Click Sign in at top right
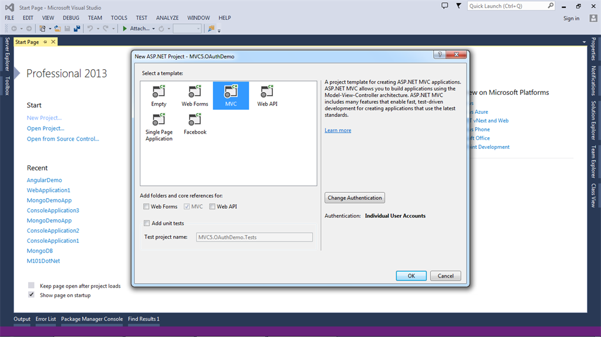Image resolution: width=601 pixels, height=337 pixels. [x=571, y=18]
